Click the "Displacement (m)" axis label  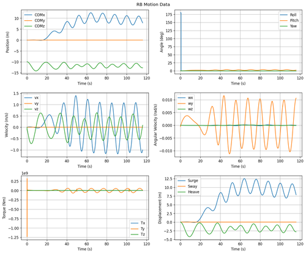click(x=160, y=207)
